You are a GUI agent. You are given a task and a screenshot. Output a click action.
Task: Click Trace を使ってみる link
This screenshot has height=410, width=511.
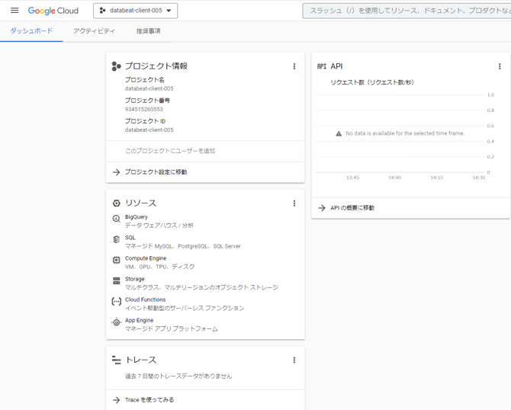[149, 400]
